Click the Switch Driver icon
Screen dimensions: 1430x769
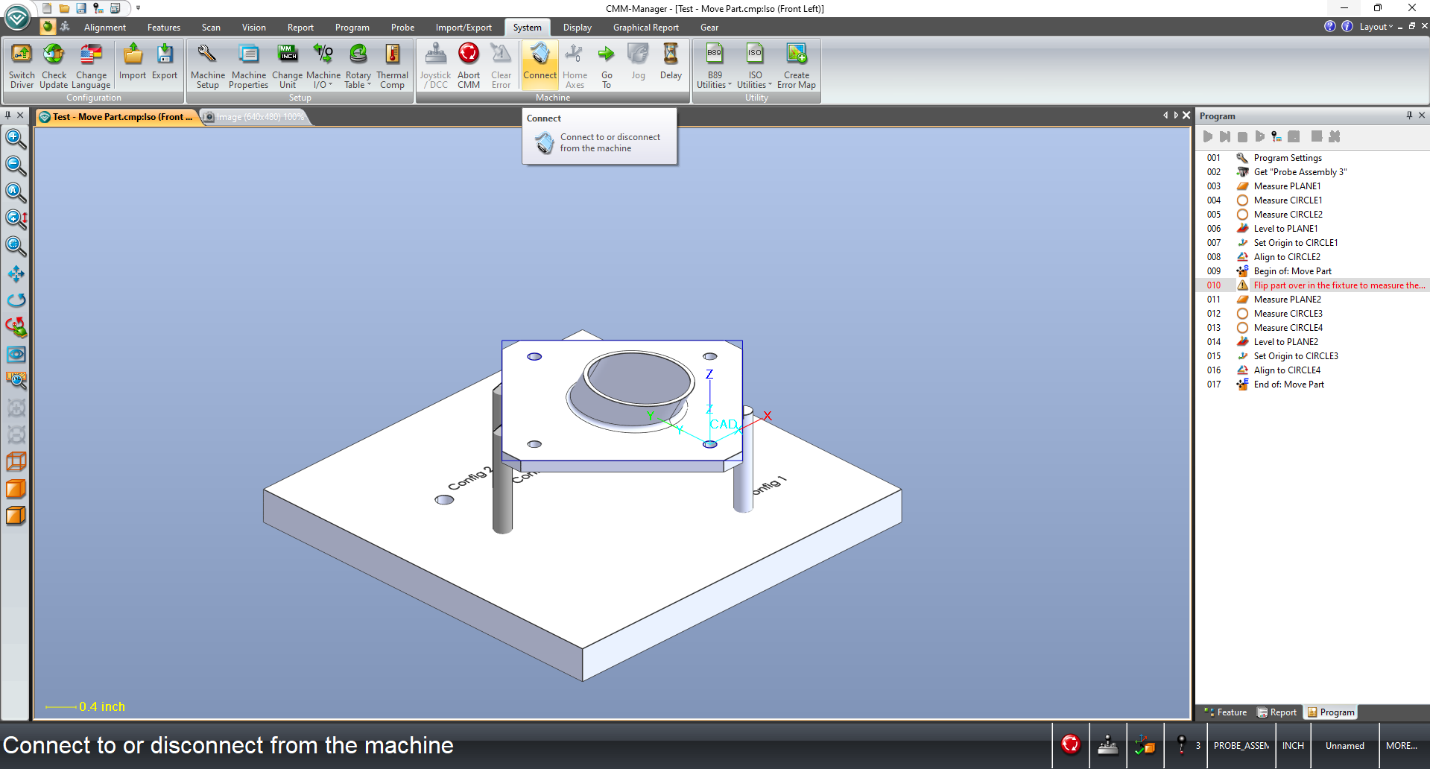coord(22,66)
